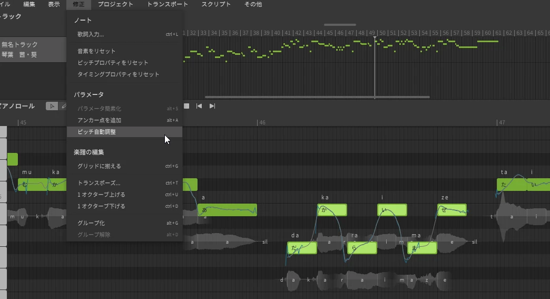Choose ピッチ自動調整 menu entry
550x299 pixels.
pyautogui.click(x=124, y=132)
